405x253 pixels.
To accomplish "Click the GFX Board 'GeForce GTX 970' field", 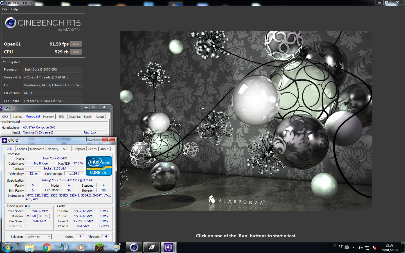I will click(x=52, y=101).
